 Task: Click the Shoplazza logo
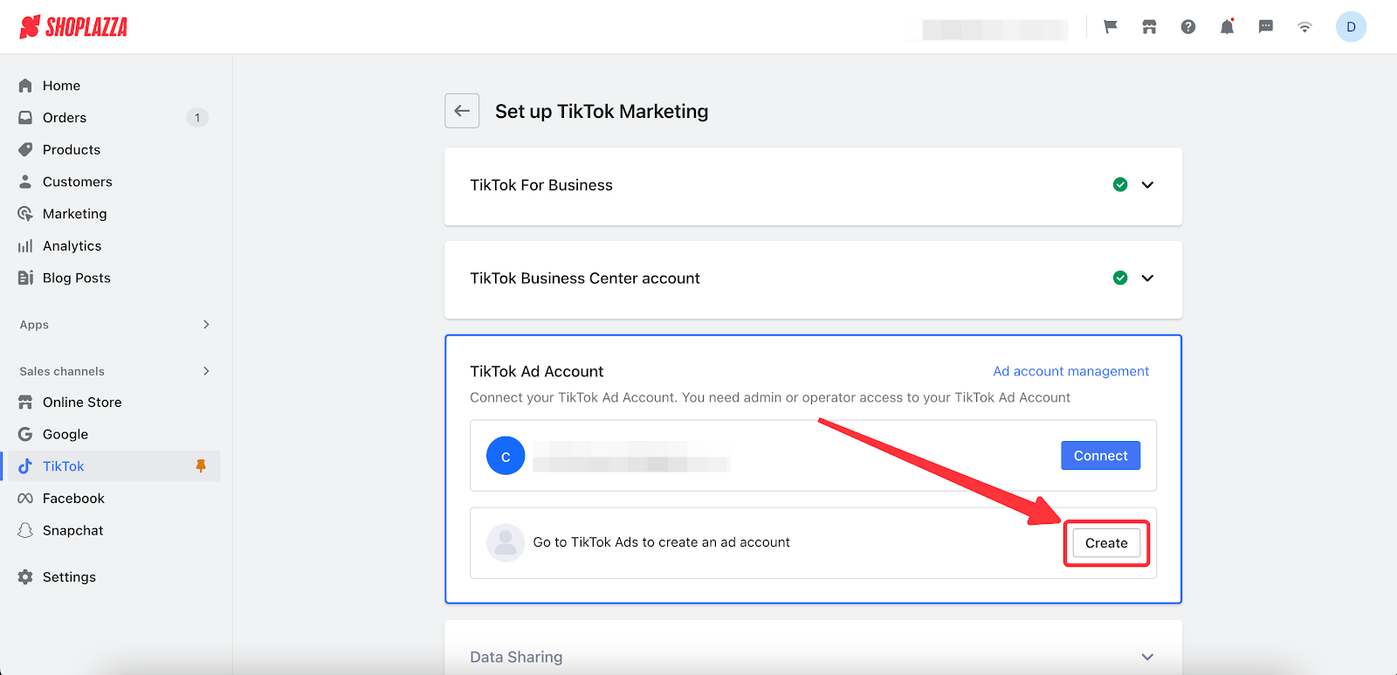pos(73,27)
